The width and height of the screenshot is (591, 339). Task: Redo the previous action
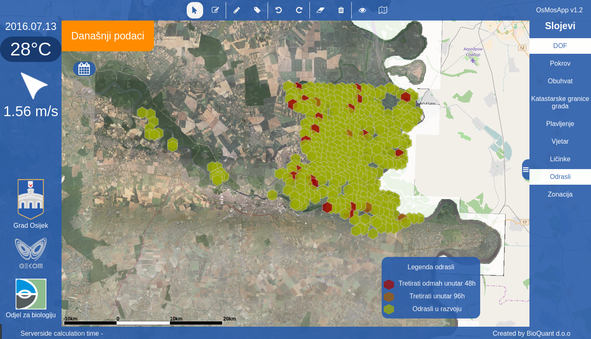(x=299, y=10)
